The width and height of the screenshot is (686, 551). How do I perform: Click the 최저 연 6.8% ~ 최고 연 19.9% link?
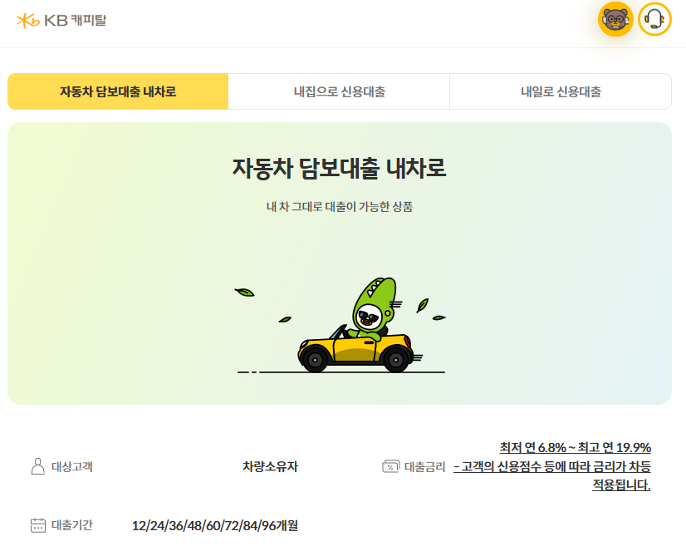pyautogui.click(x=575, y=447)
